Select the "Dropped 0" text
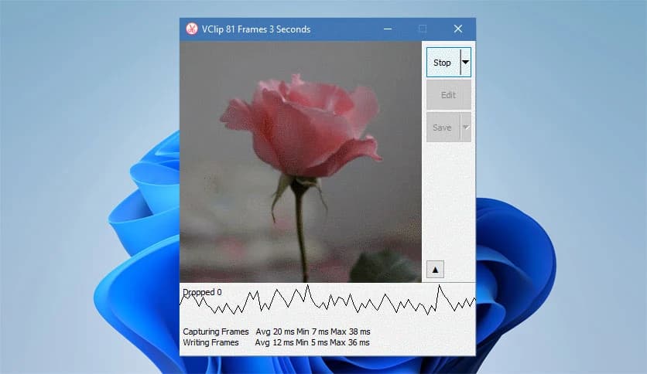The image size is (647, 374). pyautogui.click(x=202, y=292)
